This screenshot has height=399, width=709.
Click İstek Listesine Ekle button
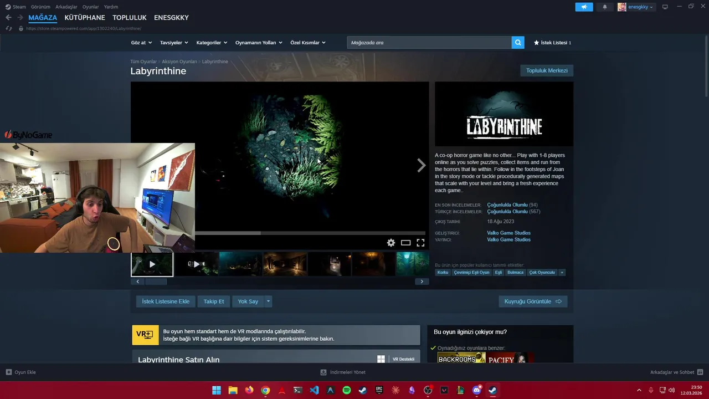(x=166, y=301)
